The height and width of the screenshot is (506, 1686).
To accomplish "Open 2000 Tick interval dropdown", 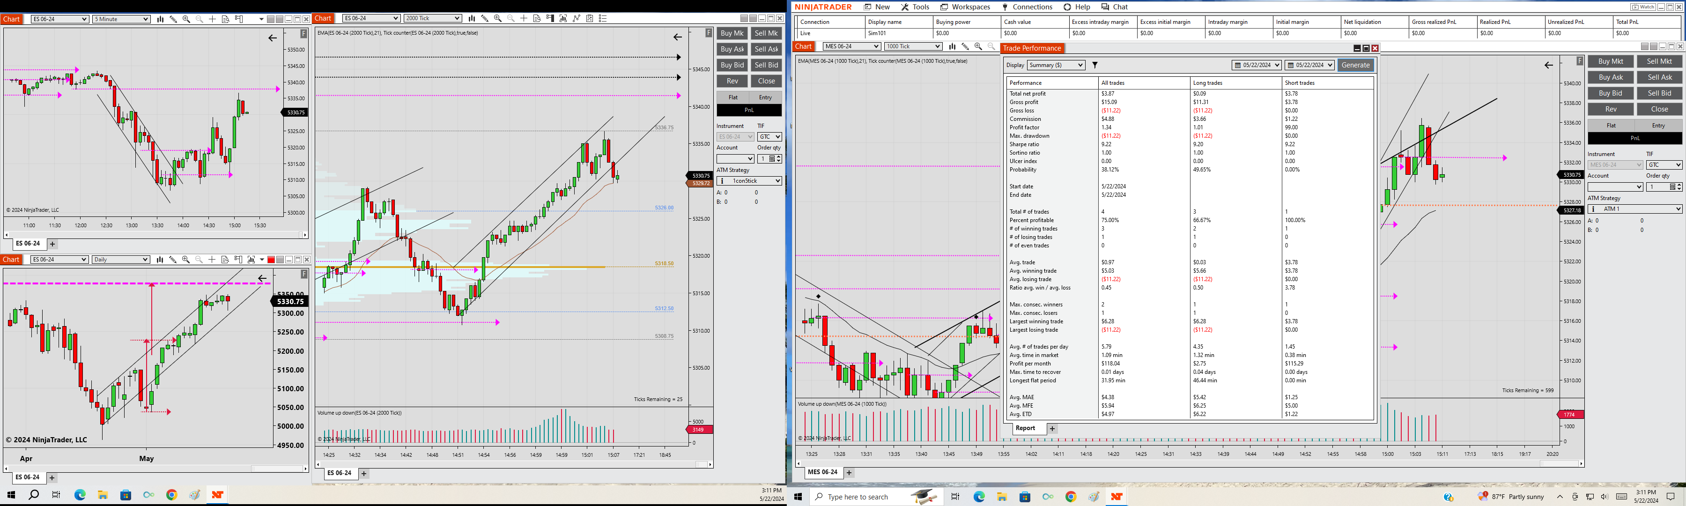I will coord(433,18).
